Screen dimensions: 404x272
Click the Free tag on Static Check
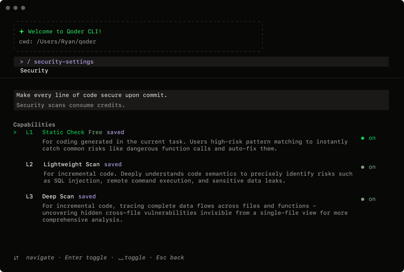(x=95, y=132)
